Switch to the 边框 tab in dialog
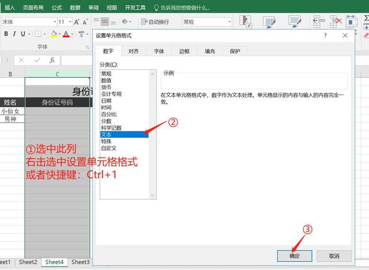The image size is (369, 270). (x=184, y=51)
